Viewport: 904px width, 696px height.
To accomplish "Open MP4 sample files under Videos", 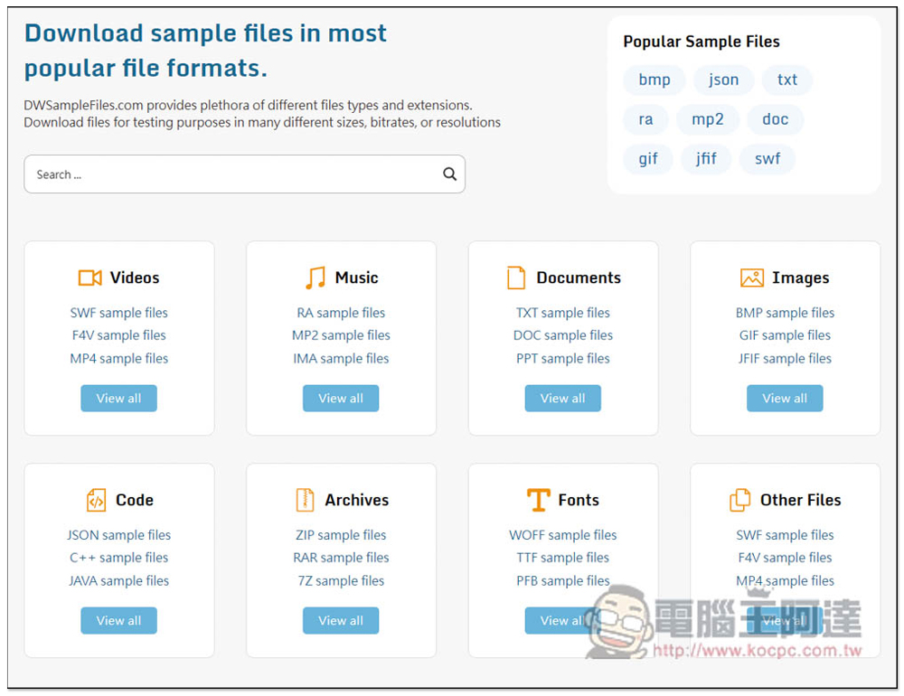I will (x=118, y=358).
